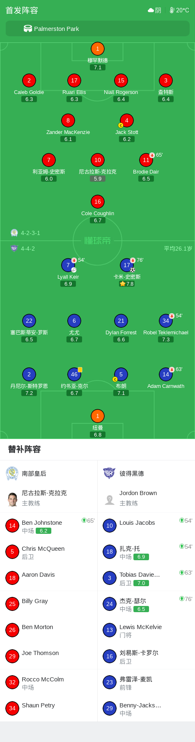Tap the 南部皇后 club crest in substitutes

pos(12,473)
